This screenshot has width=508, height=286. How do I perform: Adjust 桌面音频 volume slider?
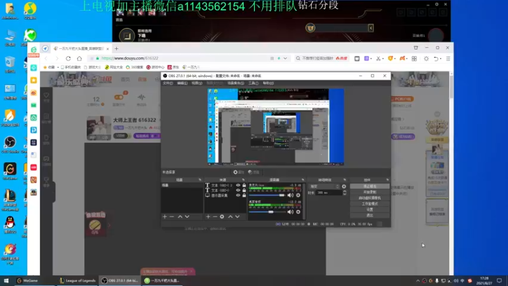[267, 212]
